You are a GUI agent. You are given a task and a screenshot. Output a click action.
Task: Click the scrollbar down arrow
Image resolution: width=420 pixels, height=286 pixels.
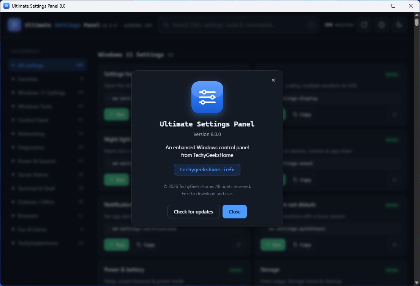click(x=417, y=283)
